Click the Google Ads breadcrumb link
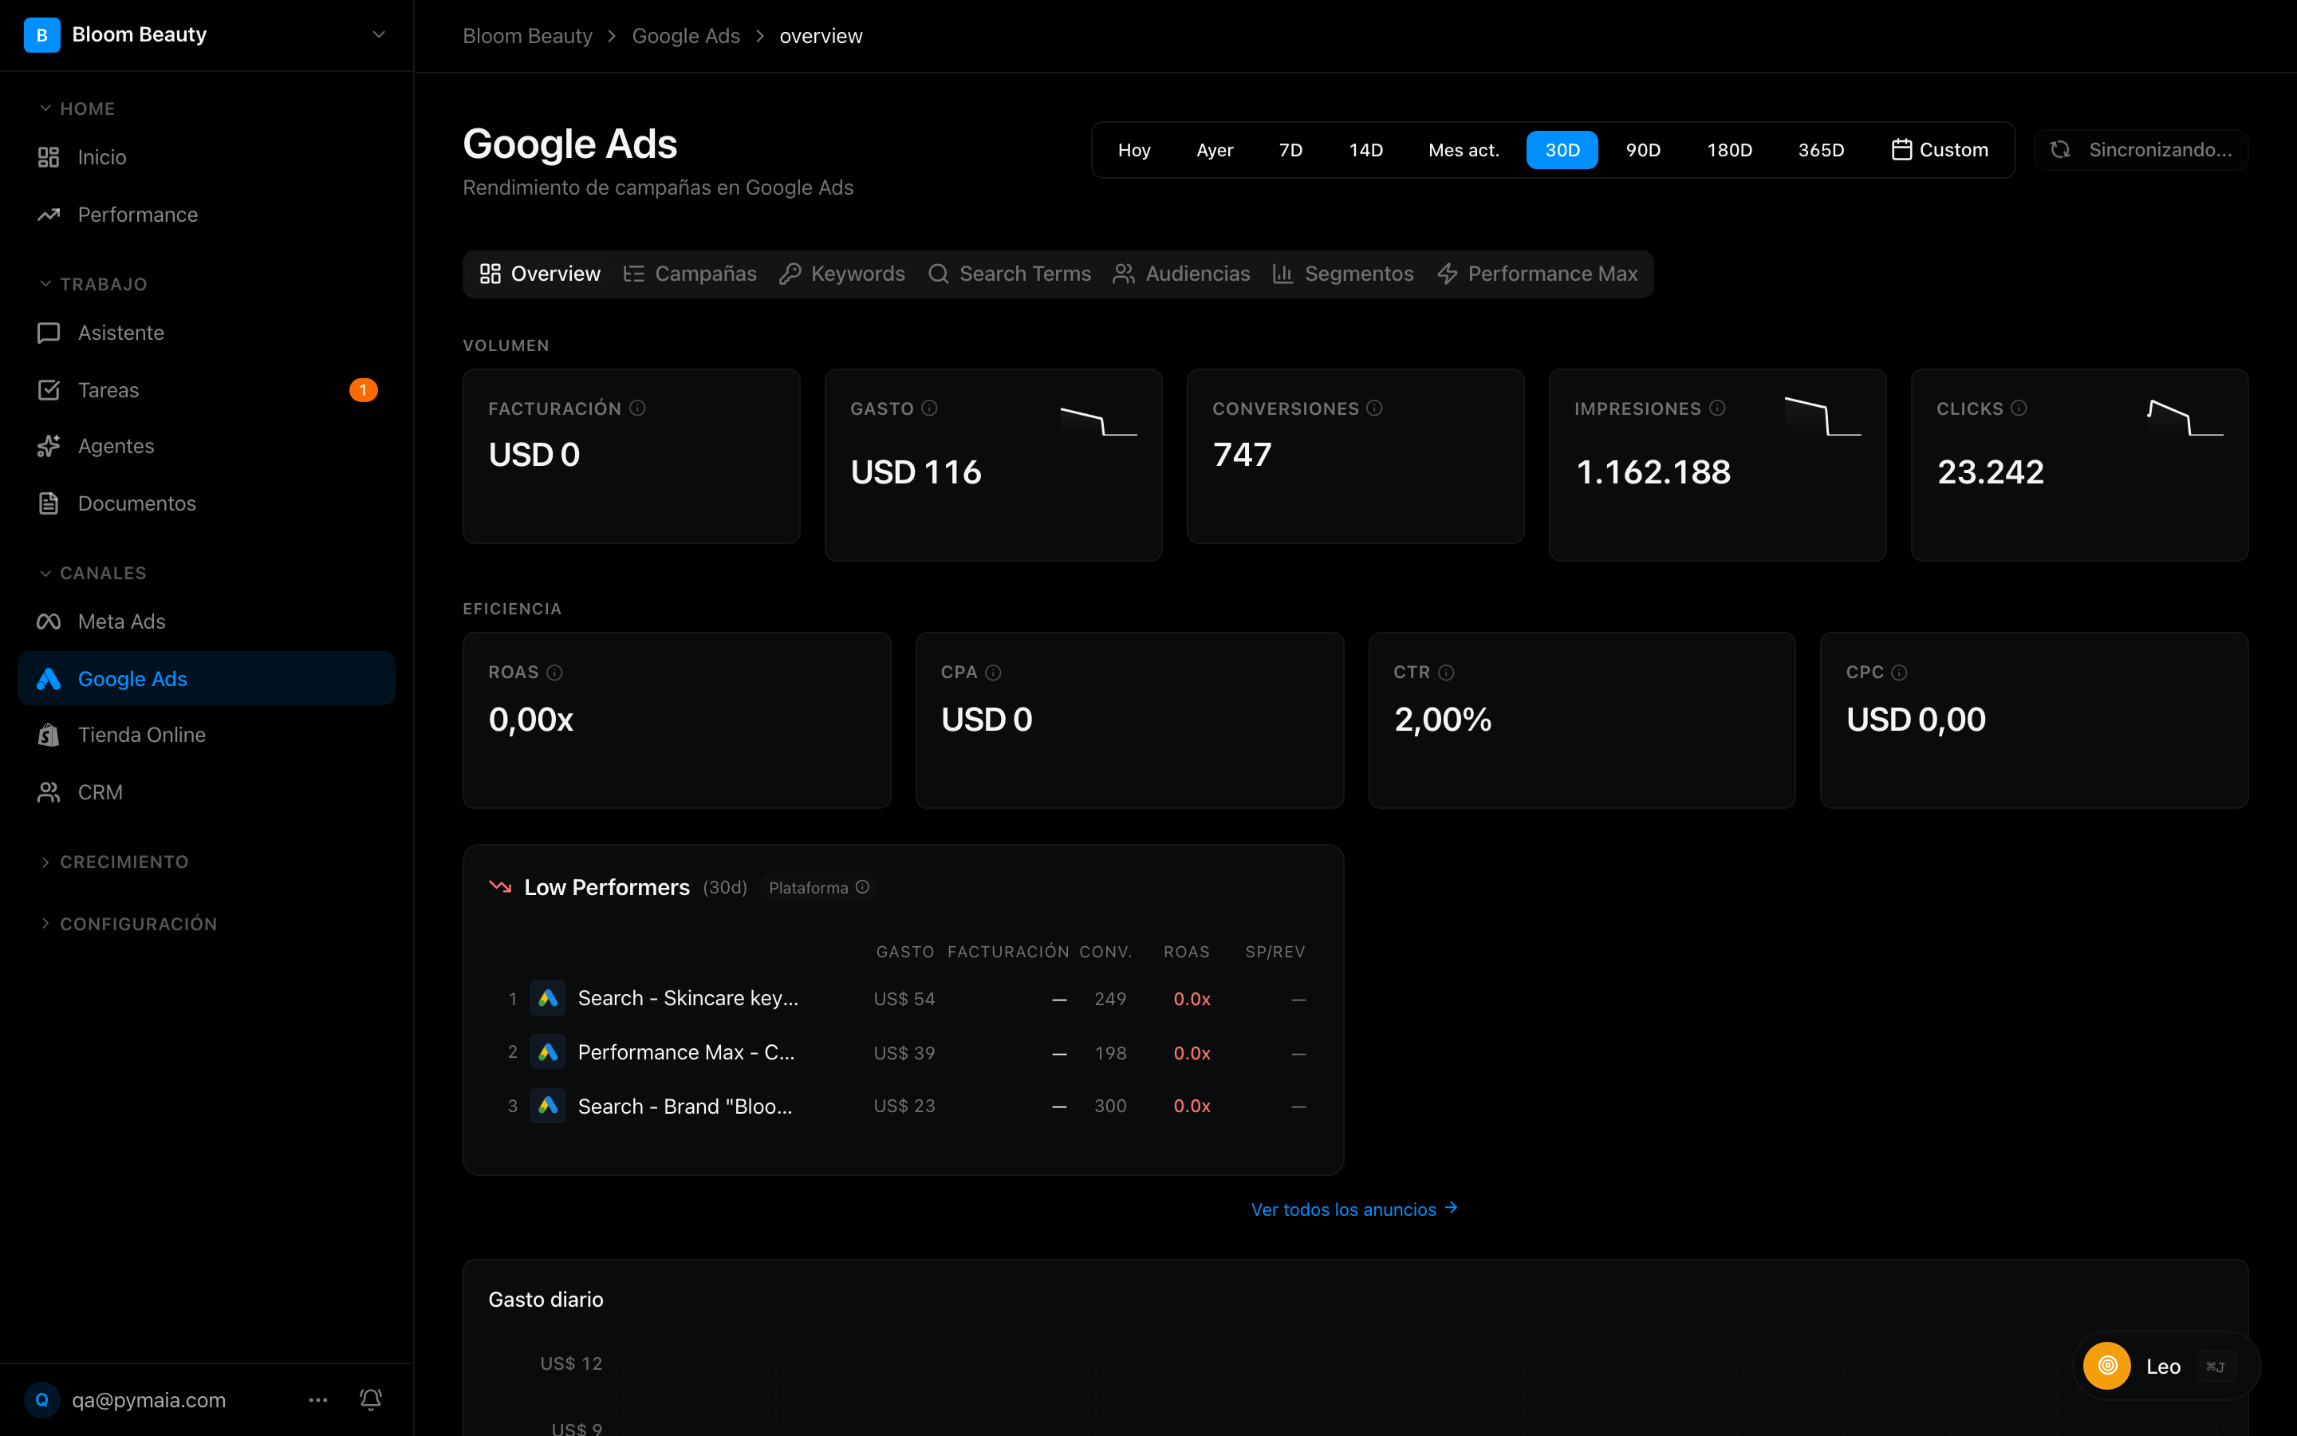The width and height of the screenshot is (2297, 1436). [685, 36]
